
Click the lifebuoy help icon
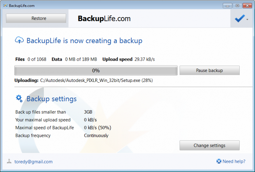click(x=219, y=161)
